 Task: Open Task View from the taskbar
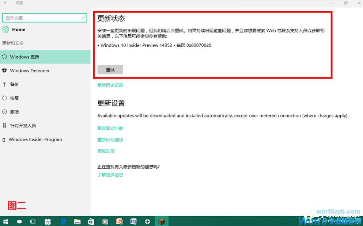pyautogui.click(x=33, y=221)
